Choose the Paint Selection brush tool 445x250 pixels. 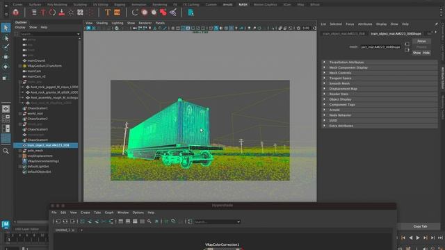pyautogui.click(x=6, y=47)
